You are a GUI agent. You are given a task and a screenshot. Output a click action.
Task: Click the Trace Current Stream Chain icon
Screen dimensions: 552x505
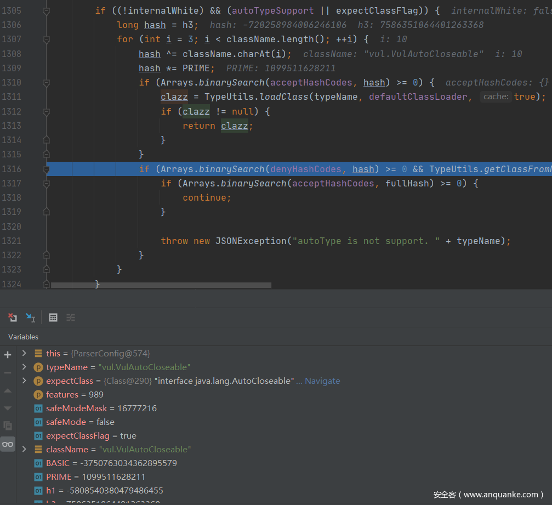pos(71,317)
